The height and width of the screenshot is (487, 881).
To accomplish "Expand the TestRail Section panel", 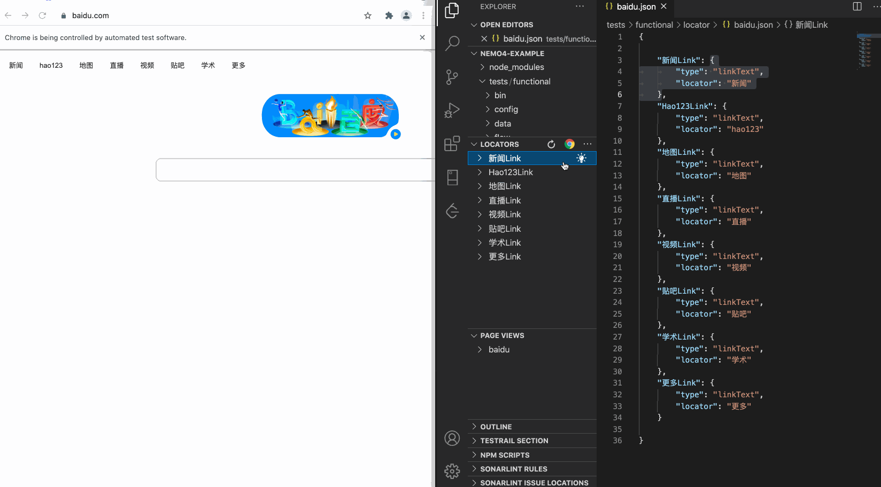I will click(x=474, y=441).
